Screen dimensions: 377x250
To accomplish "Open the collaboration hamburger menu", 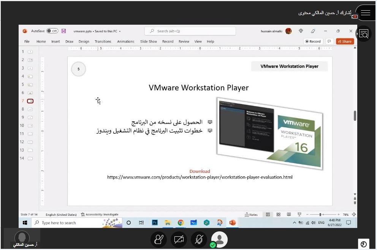I will [365, 13].
